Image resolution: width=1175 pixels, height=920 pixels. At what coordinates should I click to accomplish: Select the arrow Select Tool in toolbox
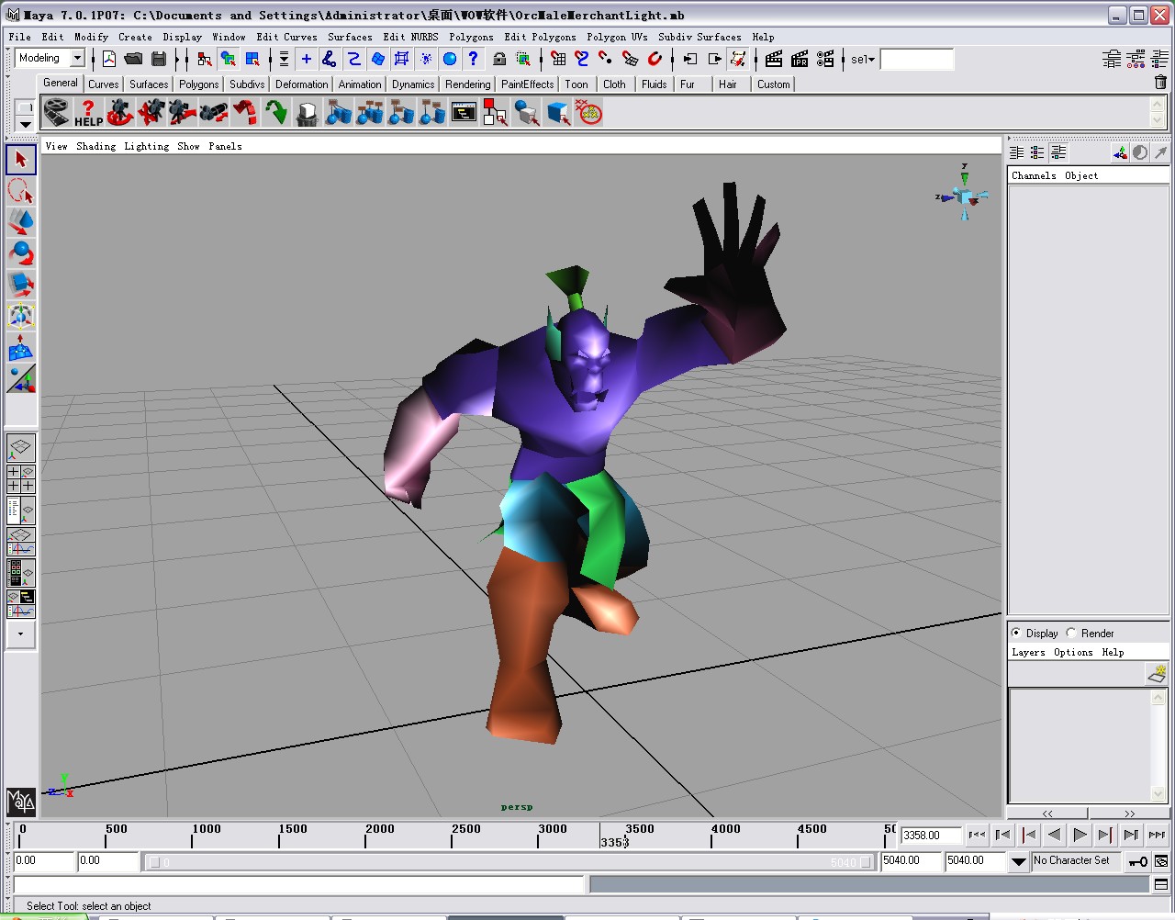tap(21, 160)
